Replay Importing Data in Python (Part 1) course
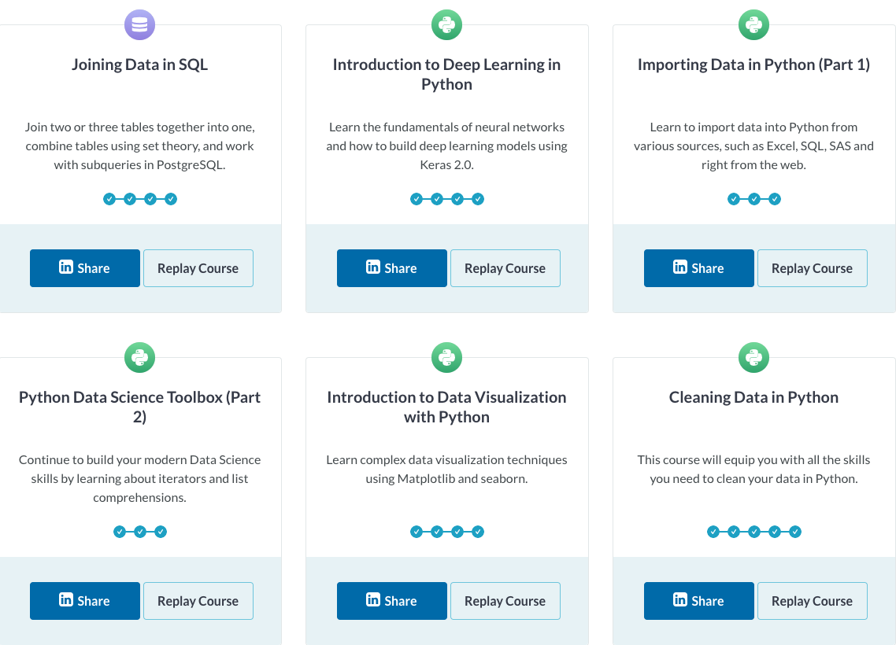The image size is (896, 645). [812, 267]
